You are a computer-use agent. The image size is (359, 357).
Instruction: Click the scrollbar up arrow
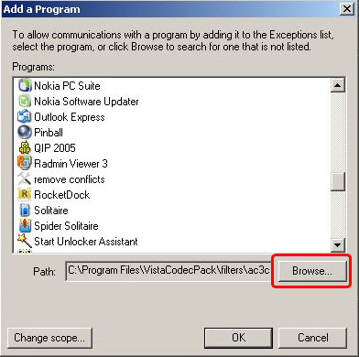tap(338, 85)
